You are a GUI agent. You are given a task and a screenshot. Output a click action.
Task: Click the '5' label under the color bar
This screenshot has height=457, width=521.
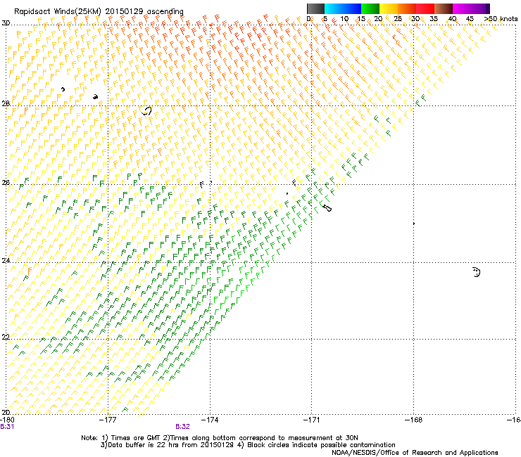[x=325, y=19]
